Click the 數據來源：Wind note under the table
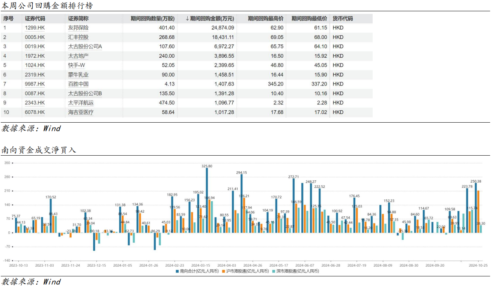Screen dimensions: 495x291 tap(31, 128)
